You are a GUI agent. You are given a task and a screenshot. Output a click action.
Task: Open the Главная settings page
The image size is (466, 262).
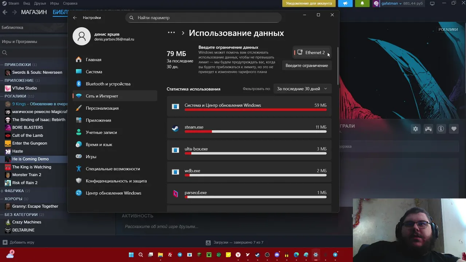(x=115, y=60)
